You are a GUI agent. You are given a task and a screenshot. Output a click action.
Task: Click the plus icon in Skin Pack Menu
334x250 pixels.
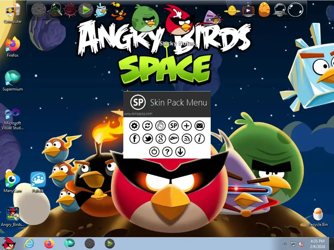[186, 126]
